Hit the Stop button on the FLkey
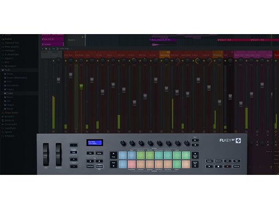The height and width of the screenshot is (209, 279). (x=218, y=166)
